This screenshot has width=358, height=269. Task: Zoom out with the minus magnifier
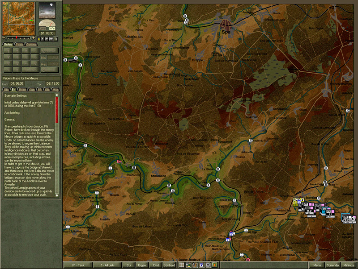click(x=4, y=37)
